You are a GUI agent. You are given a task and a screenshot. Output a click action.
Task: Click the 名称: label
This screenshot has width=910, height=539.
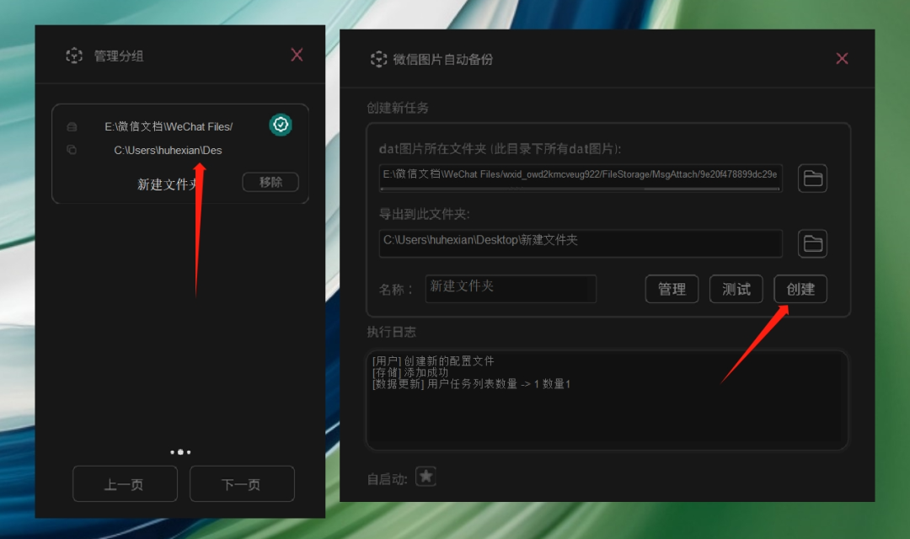pyautogui.click(x=396, y=290)
